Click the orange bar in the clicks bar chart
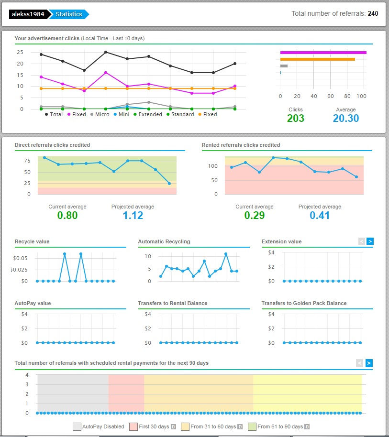389x437 pixels. click(317, 59)
